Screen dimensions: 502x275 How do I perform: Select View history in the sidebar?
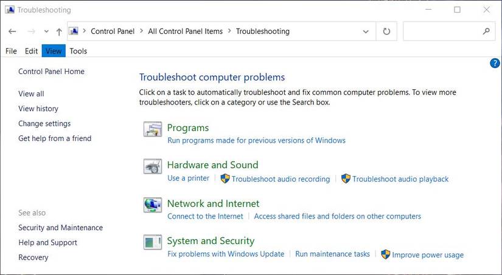pyautogui.click(x=38, y=109)
